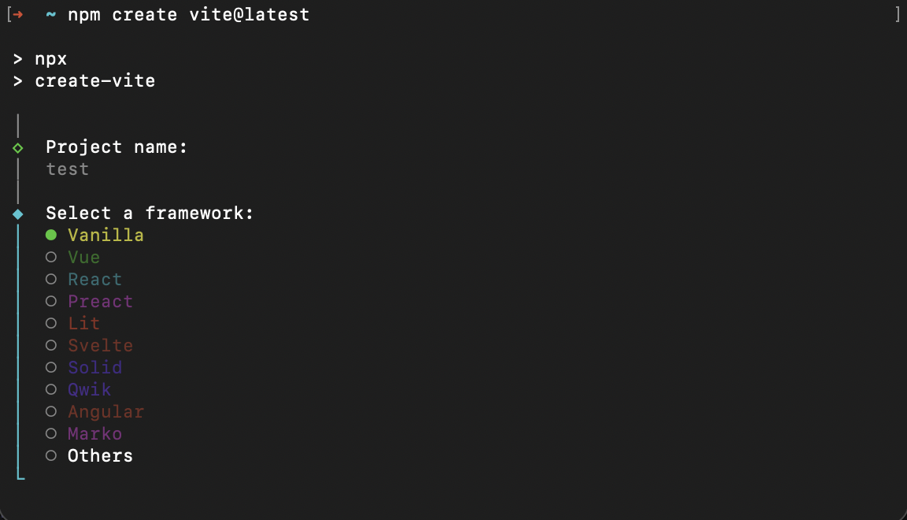Pick the Solid framework option

point(94,367)
